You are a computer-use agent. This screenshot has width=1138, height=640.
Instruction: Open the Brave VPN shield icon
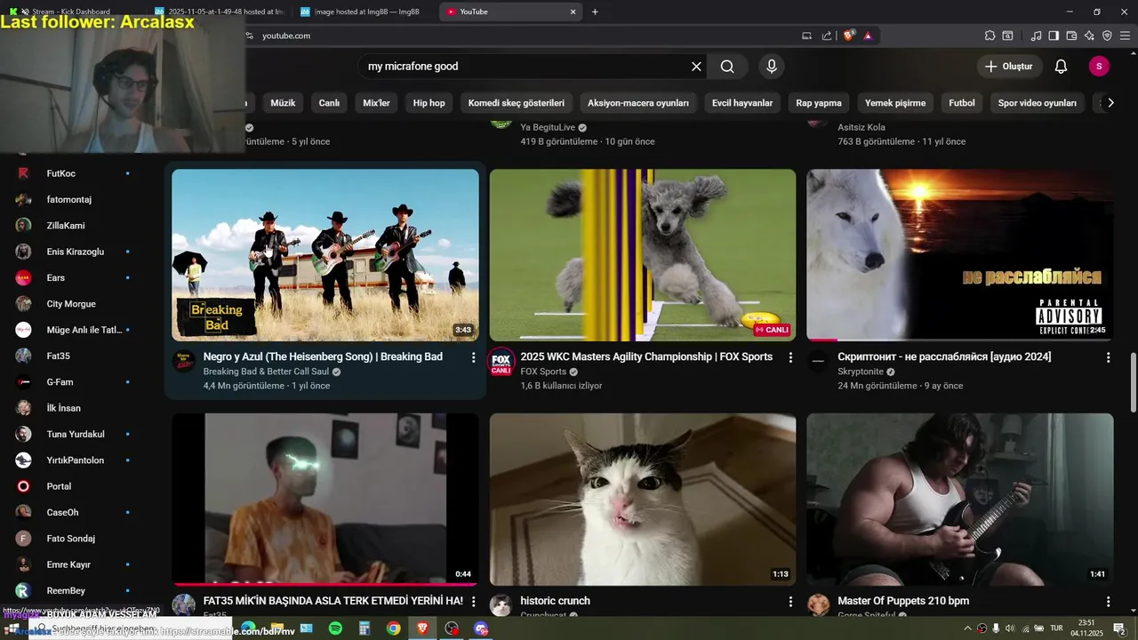(1107, 36)
